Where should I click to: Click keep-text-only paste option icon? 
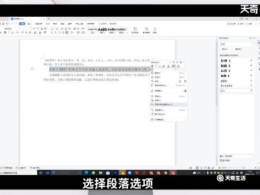pos(185,81)
